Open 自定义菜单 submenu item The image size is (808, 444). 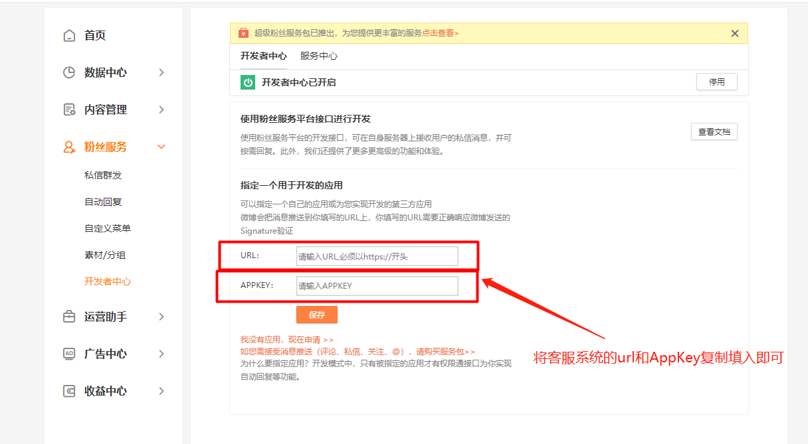click(x=108, y=228)
